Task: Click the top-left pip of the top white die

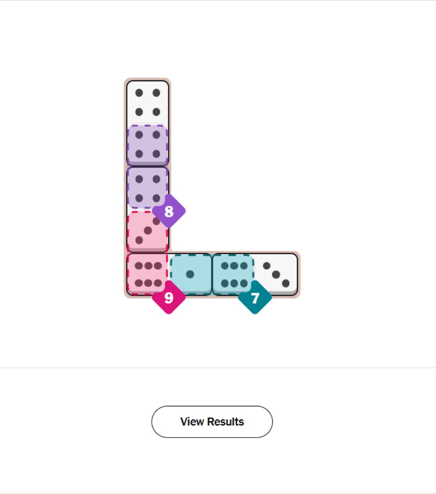Action: click(x=139, y=93)
